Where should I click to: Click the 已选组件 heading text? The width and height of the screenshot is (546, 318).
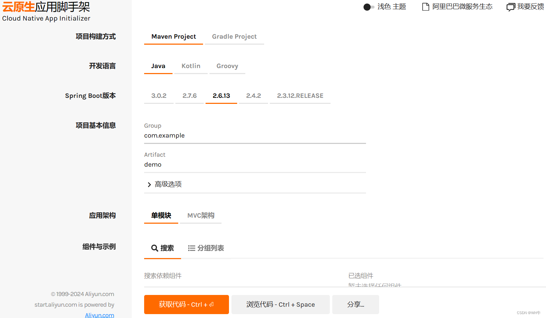click(361, 276)
